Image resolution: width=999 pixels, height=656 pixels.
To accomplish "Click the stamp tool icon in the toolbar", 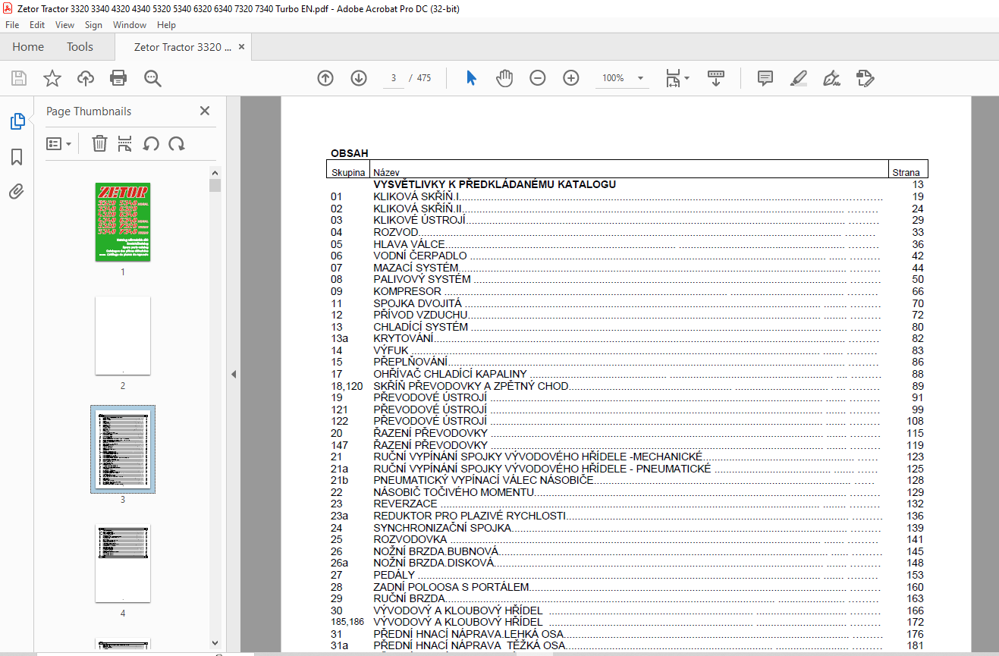I will pos(865,78).
